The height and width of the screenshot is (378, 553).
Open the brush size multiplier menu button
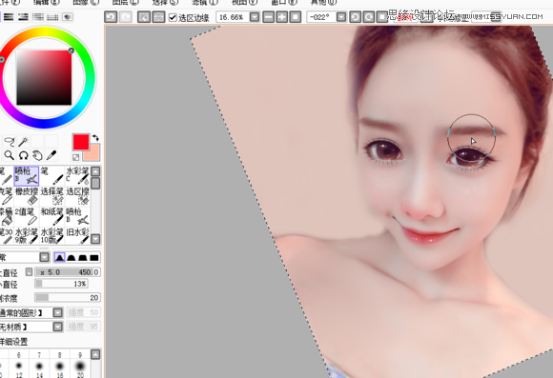(x=29, y=272)
